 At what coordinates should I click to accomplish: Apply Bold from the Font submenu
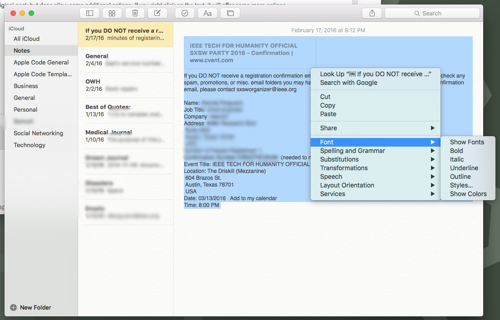(468, 151)
